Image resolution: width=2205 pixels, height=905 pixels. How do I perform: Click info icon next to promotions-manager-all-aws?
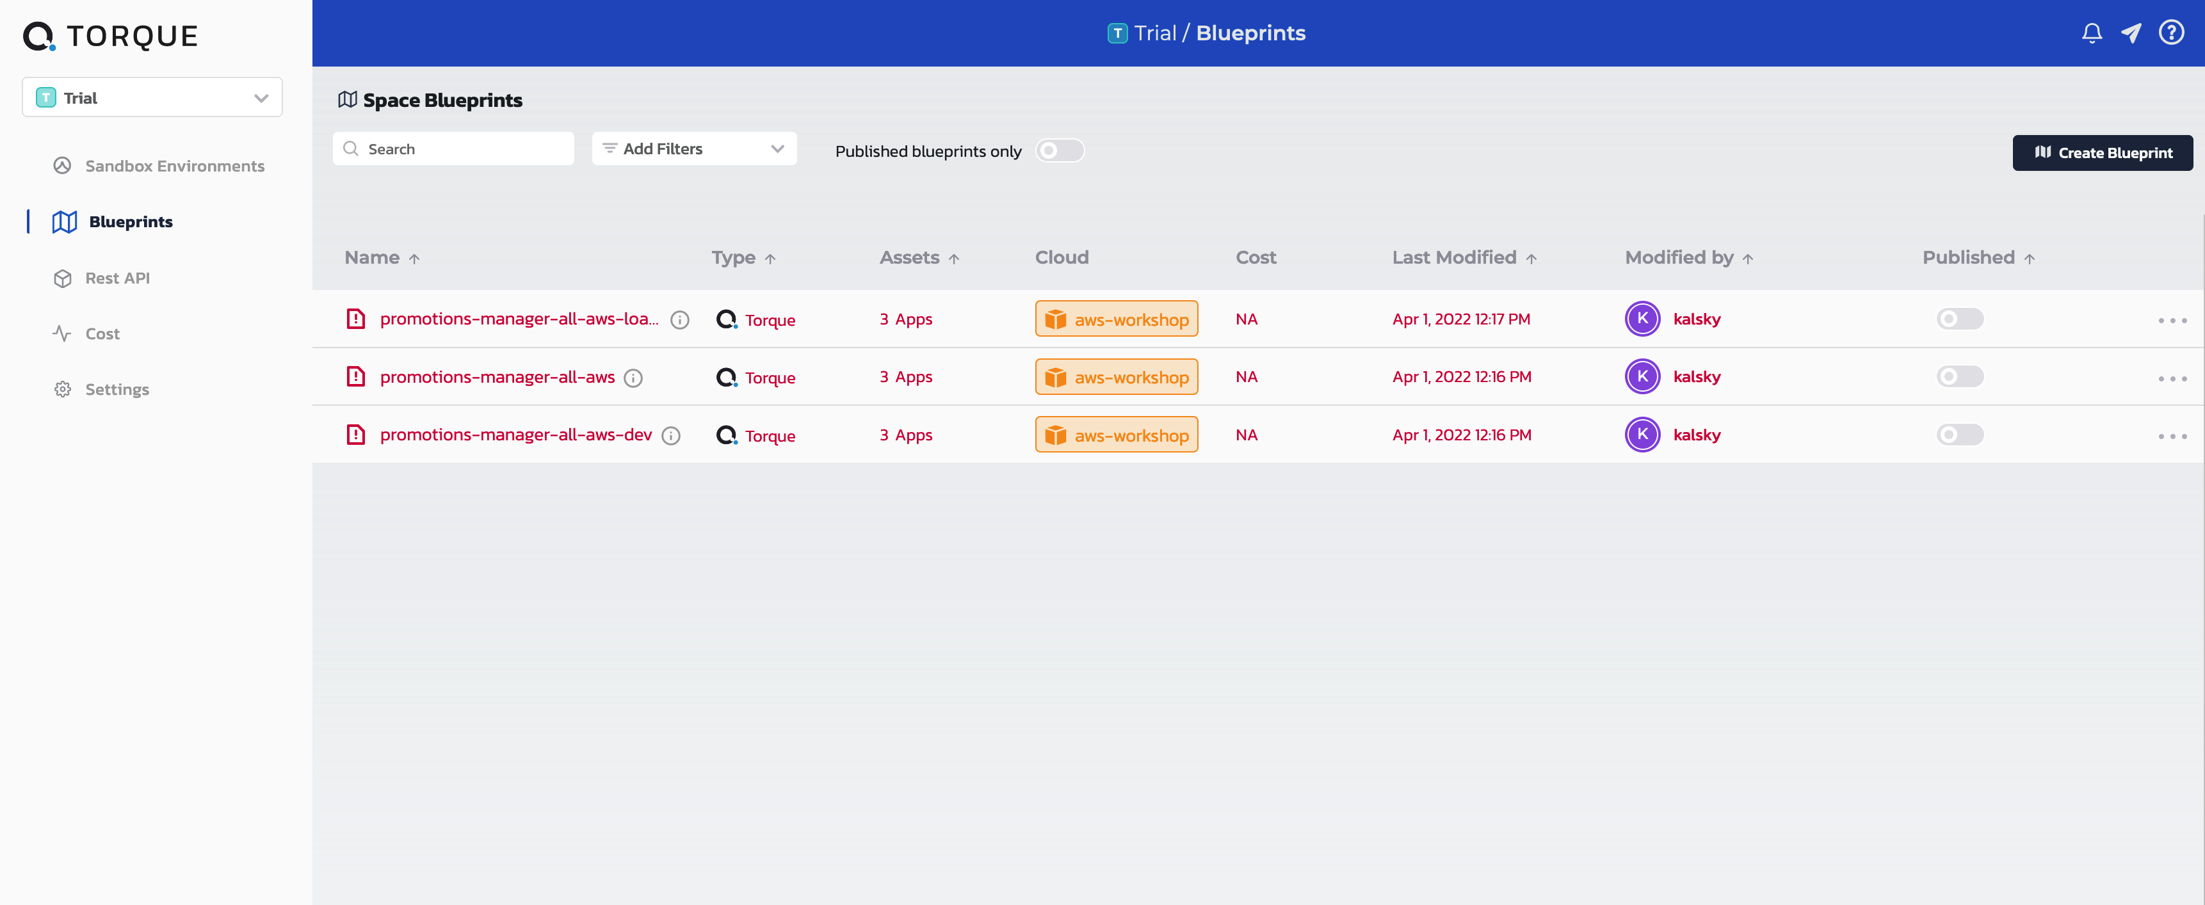pyautogui.click(x=633, y=378)
